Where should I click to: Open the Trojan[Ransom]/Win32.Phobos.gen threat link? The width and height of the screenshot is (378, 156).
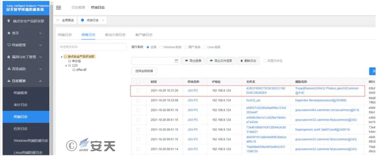327,91
